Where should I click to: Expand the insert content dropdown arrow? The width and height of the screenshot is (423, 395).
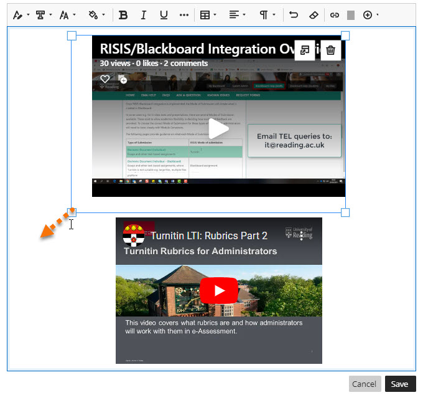(x=378, y=14)
